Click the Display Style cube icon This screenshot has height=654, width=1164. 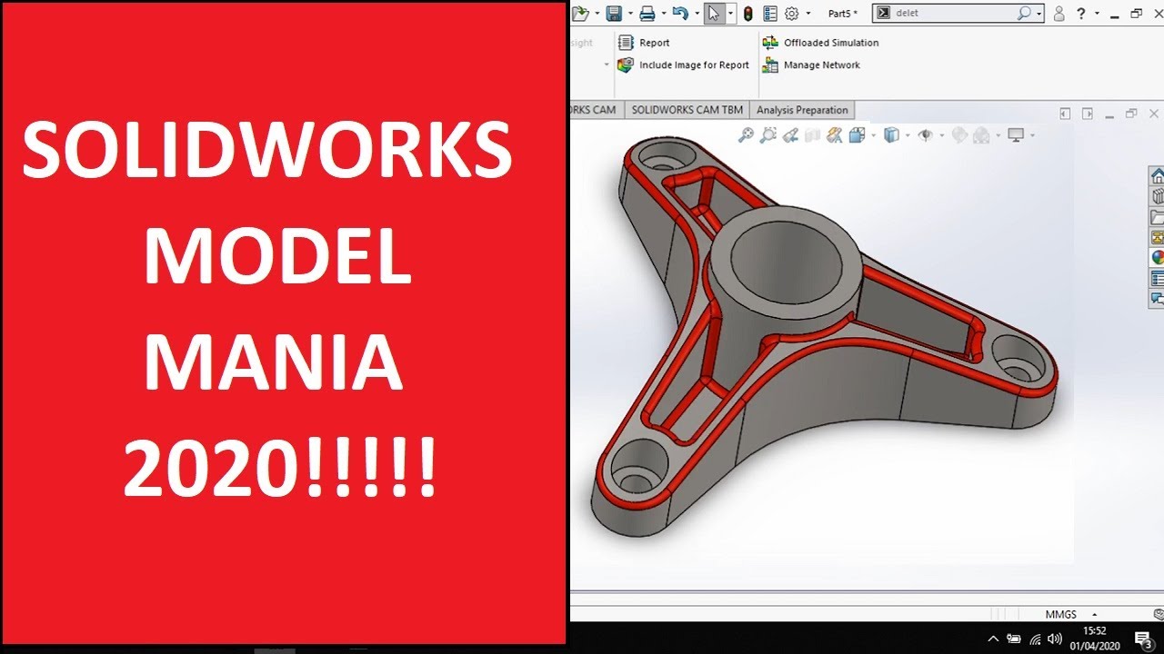(891, 135)
